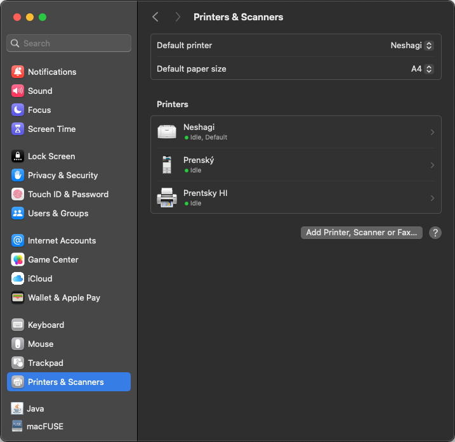
Task: Open Wallet & Apple Pay icon
Action: pos(18,297)
